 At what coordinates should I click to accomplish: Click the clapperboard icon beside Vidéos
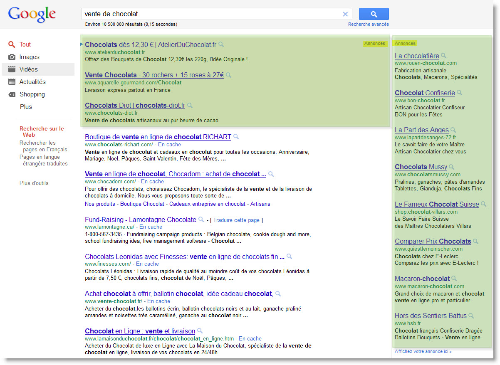12,69
